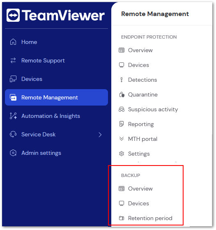Click the Devices icon in the dark sidebar

13,79
